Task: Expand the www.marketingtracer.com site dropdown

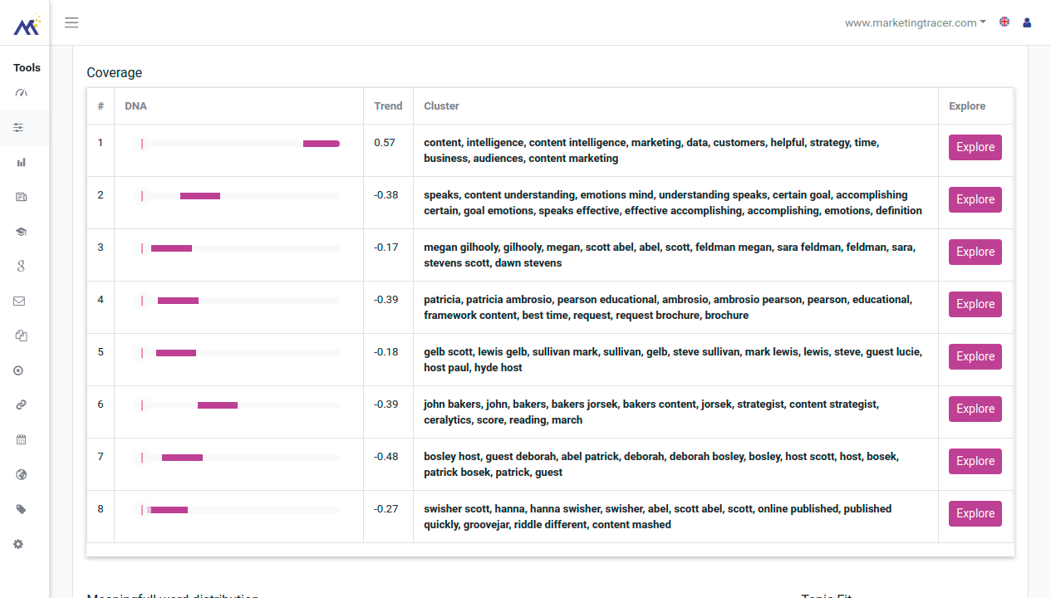Action: click(915, 22)
